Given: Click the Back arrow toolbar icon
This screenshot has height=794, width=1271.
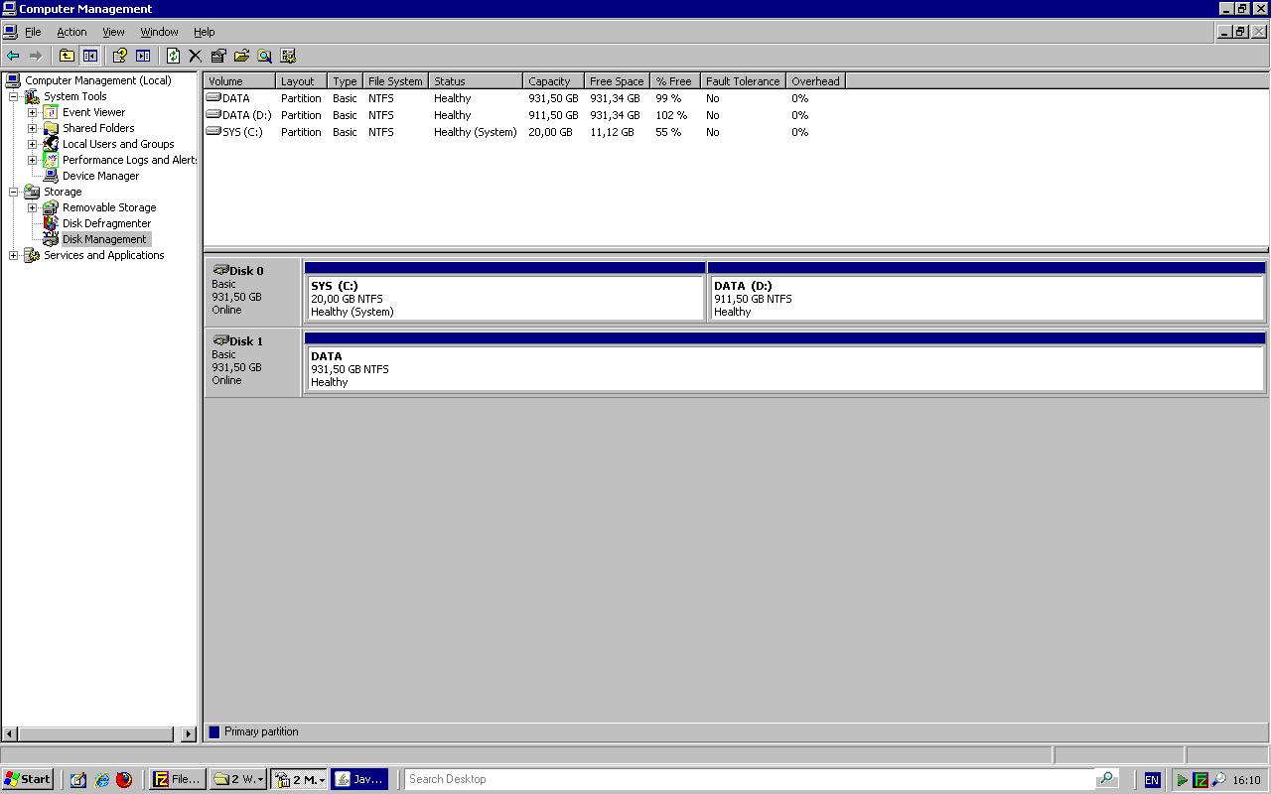Looking at the screenshot, I should [13, 56].
